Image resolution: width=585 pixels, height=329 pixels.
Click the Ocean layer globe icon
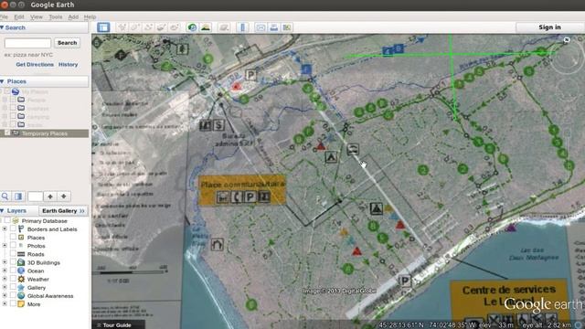point(21,271)
